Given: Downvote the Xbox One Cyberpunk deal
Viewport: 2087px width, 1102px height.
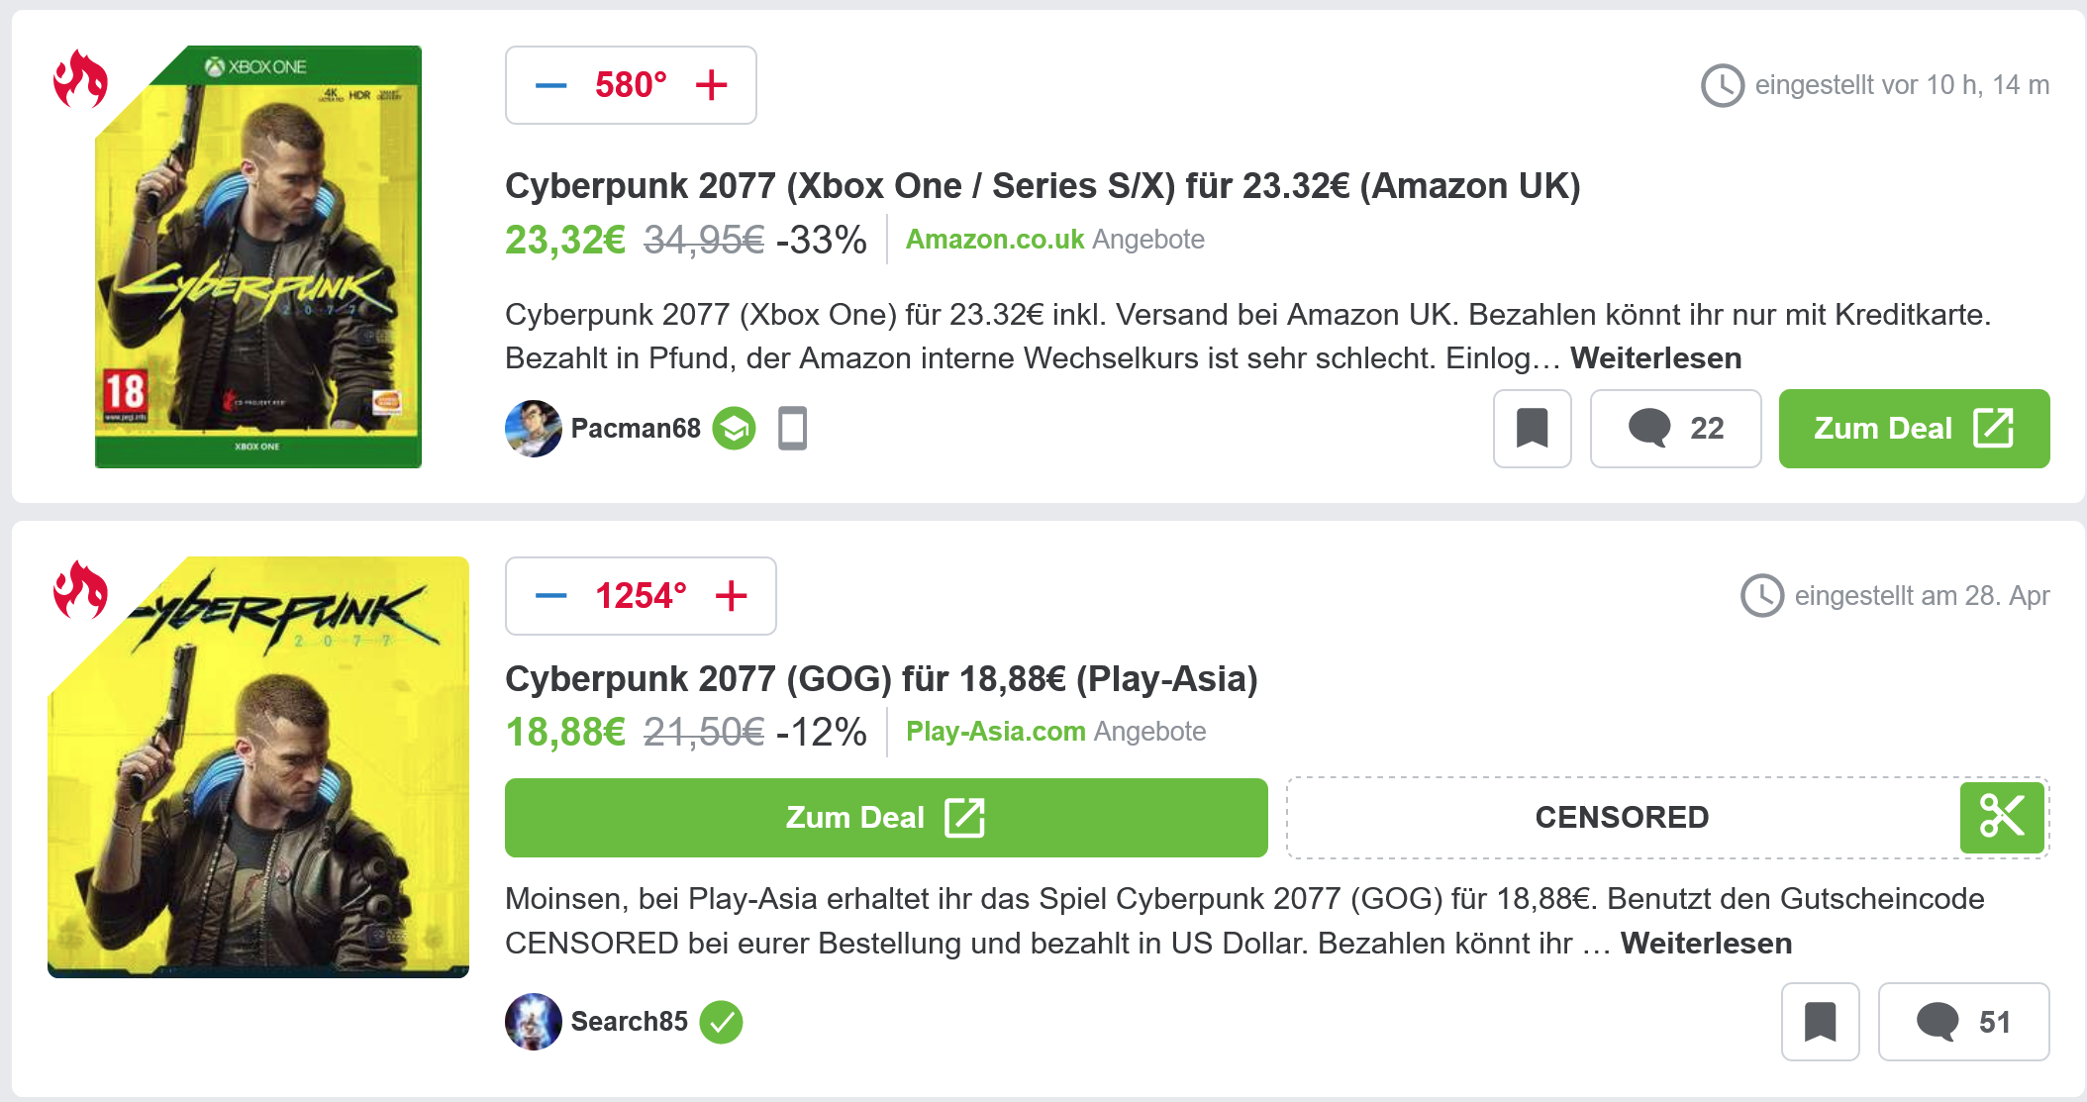Looking at the screenshot, I should point(550,85).
